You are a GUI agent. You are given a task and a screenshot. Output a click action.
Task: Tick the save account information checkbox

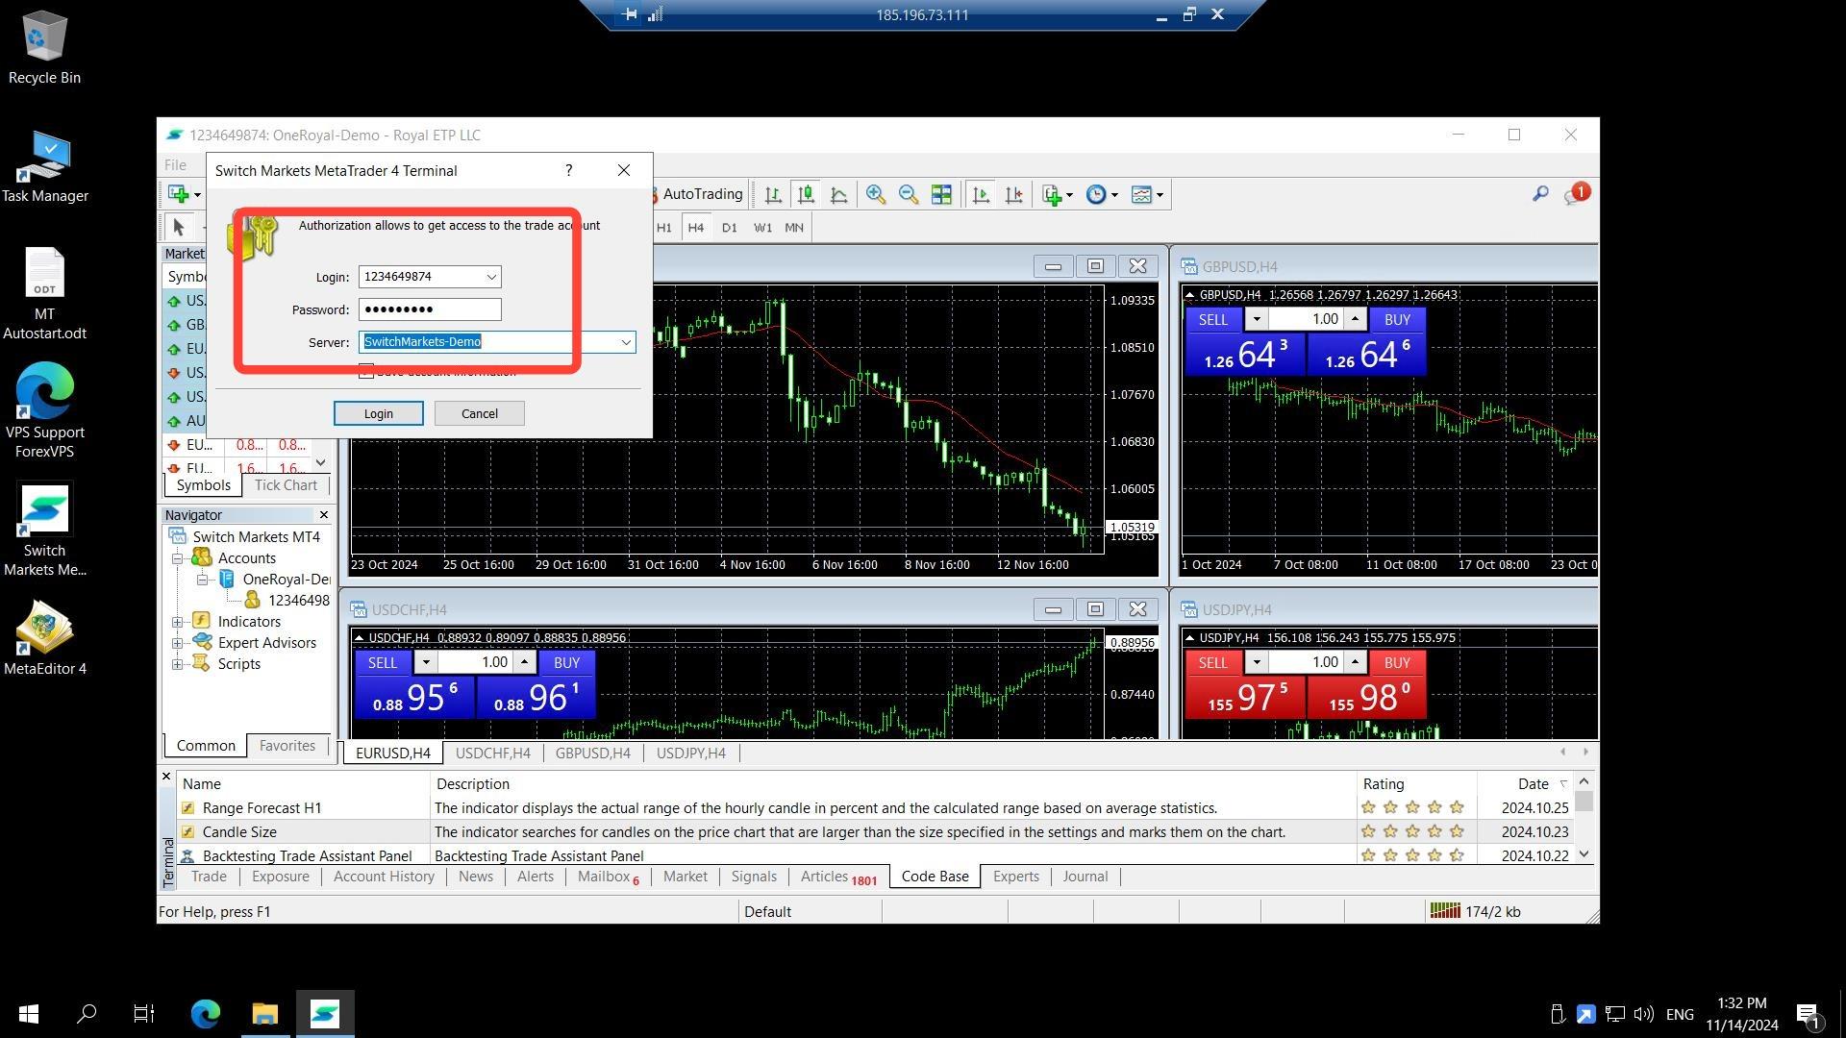coord(366,372)
